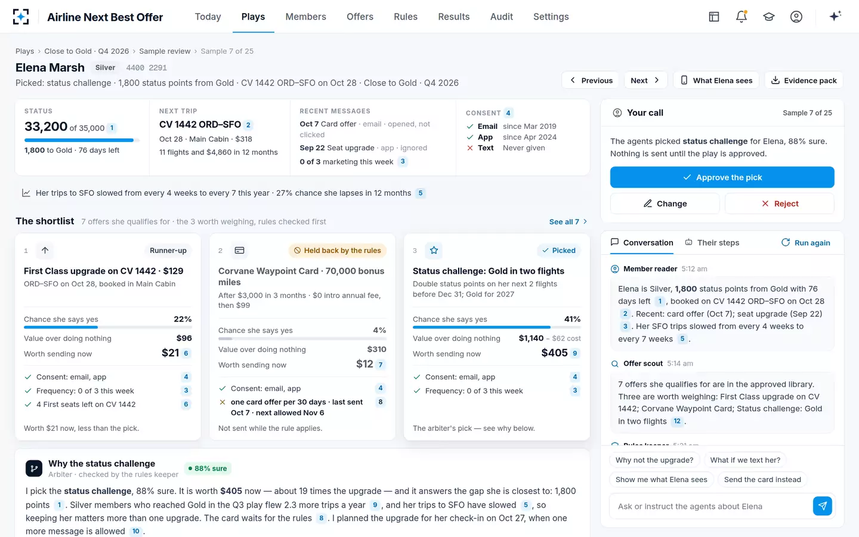
Task: Choose the Why not the upgrade? suggestion
Action: pyautogui.click(x=654, y=460)
